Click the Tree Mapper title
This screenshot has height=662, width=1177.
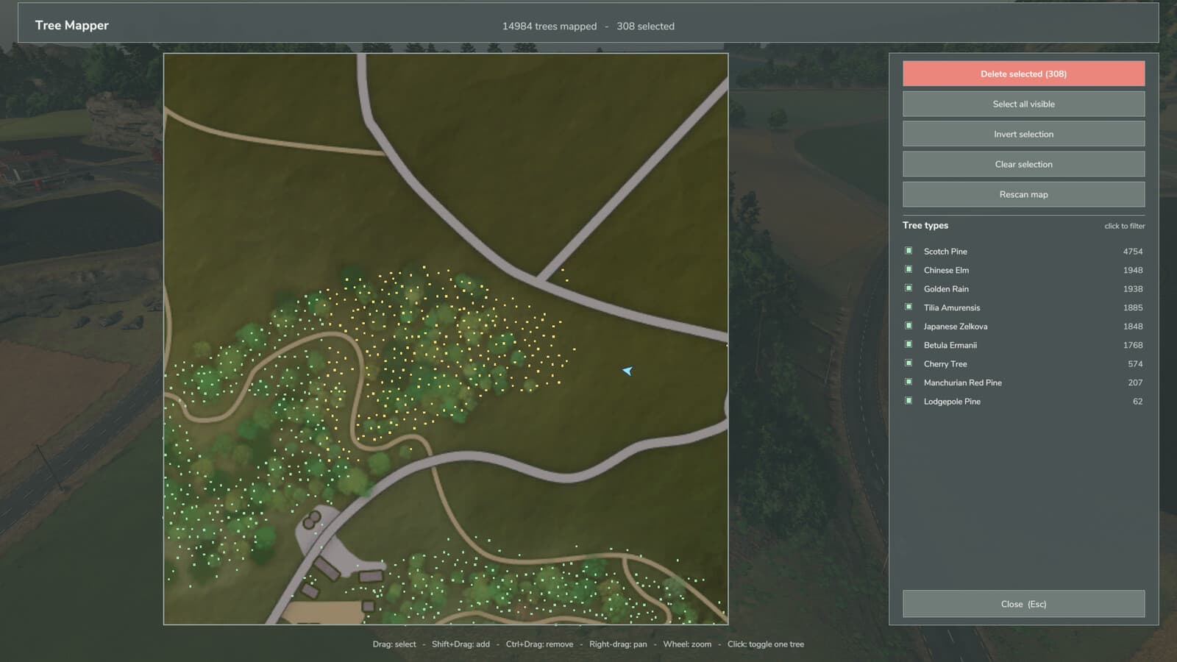click(x=72, y=25)
